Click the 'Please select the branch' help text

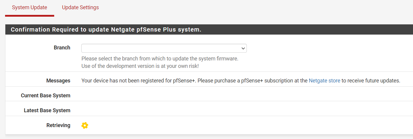[x=160, y=59]
